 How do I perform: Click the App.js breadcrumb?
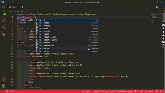point(19,11)
